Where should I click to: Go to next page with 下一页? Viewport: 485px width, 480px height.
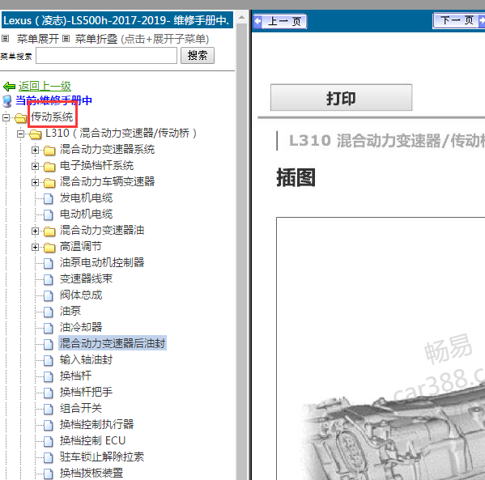pyautogui.click(x=459, y=21)
